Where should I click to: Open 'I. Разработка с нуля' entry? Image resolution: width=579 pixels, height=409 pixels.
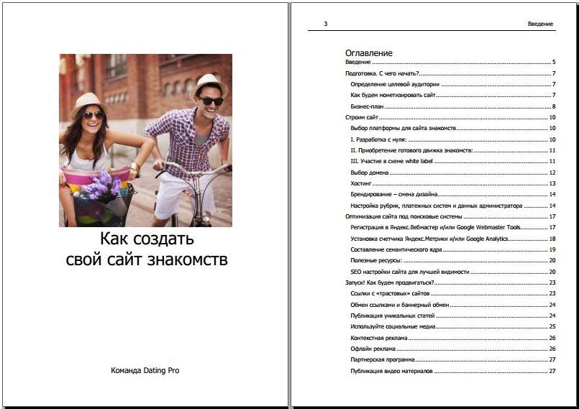[378, 139]
